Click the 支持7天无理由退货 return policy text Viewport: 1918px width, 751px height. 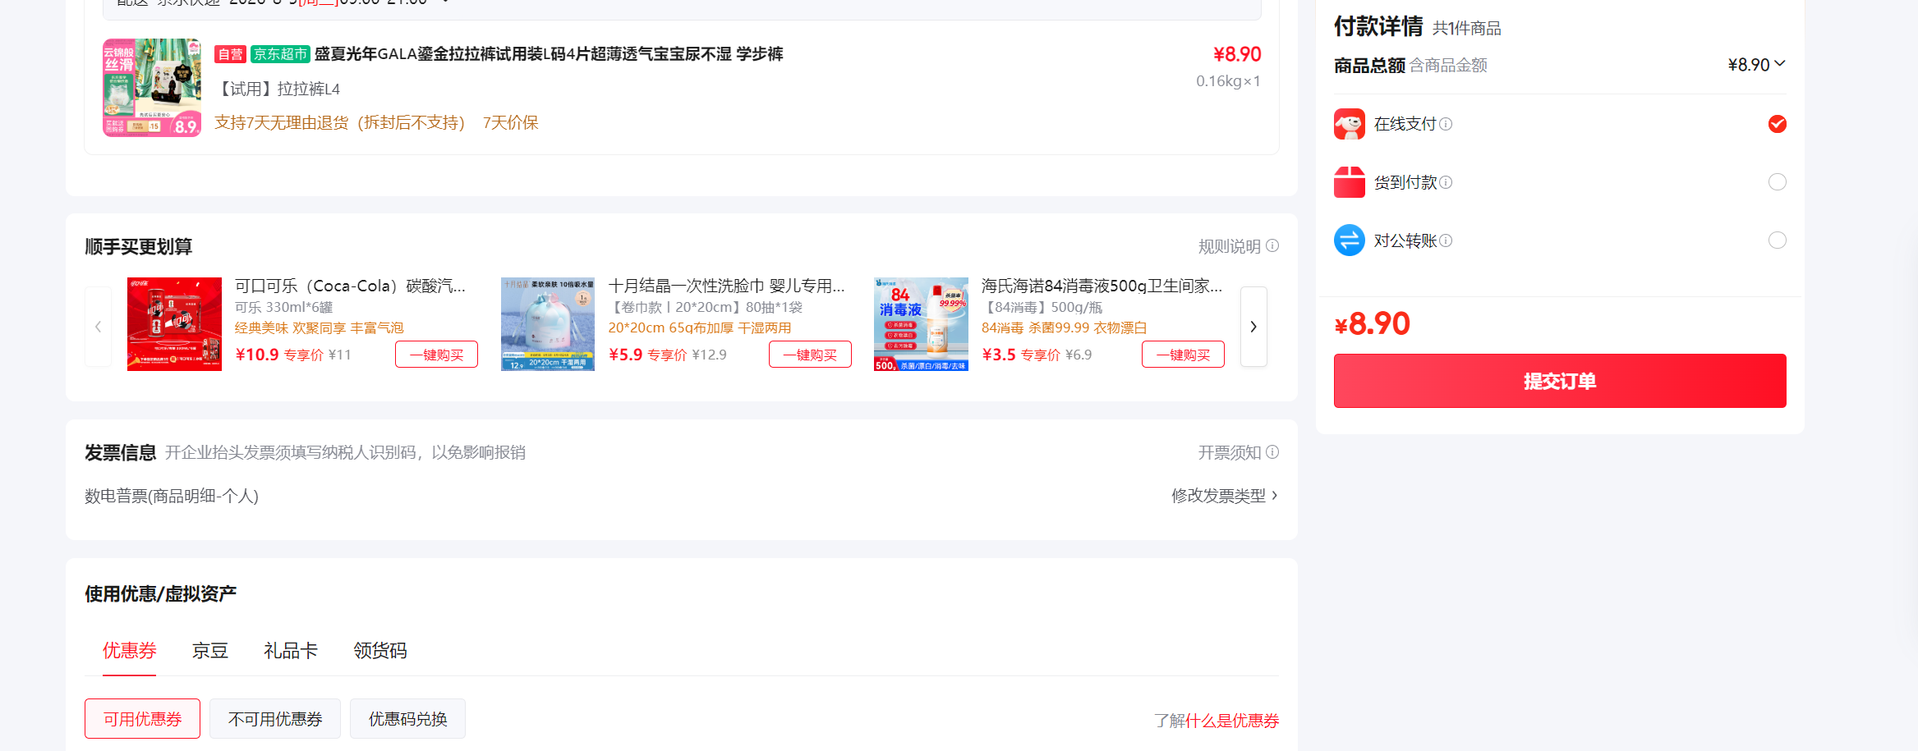[x=339, y=122]
